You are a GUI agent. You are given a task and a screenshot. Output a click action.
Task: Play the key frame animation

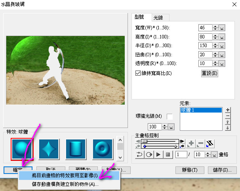click(158, 155)
